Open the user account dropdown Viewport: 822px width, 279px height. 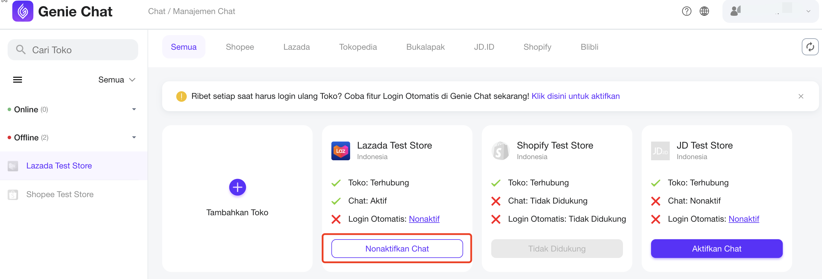(x=770, y=11)
